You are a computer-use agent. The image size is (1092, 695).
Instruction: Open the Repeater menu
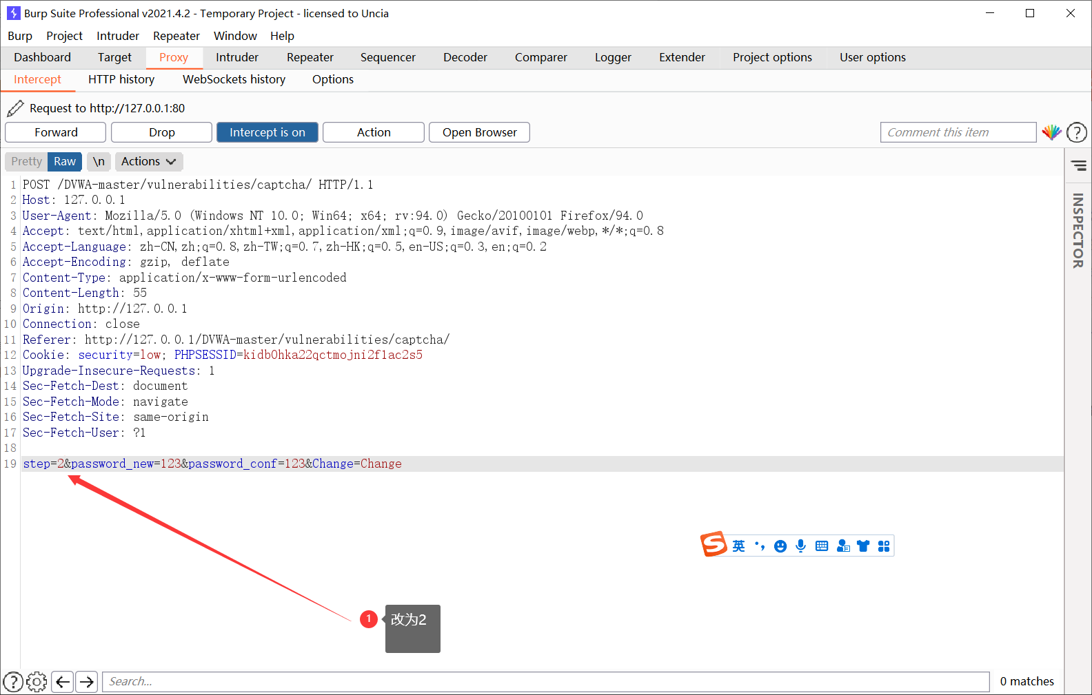coord(176,36)
